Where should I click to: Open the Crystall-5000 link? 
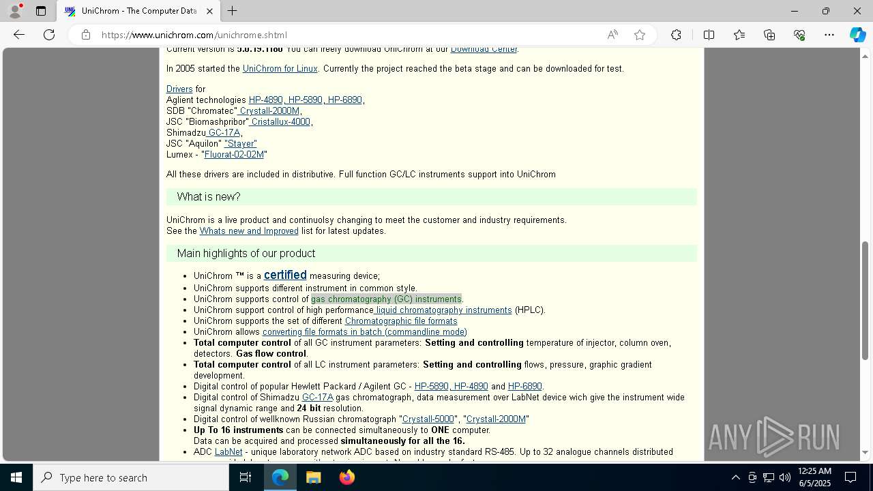428,419
